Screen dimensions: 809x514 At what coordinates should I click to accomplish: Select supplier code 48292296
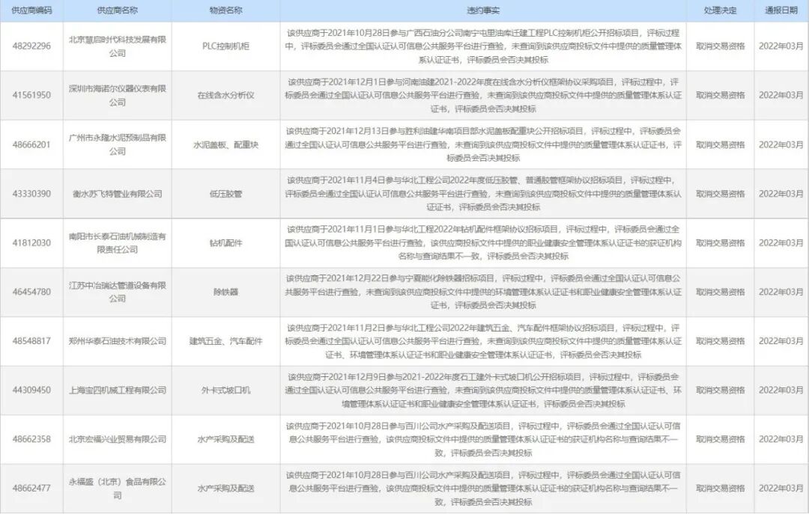tap(30, 46)
